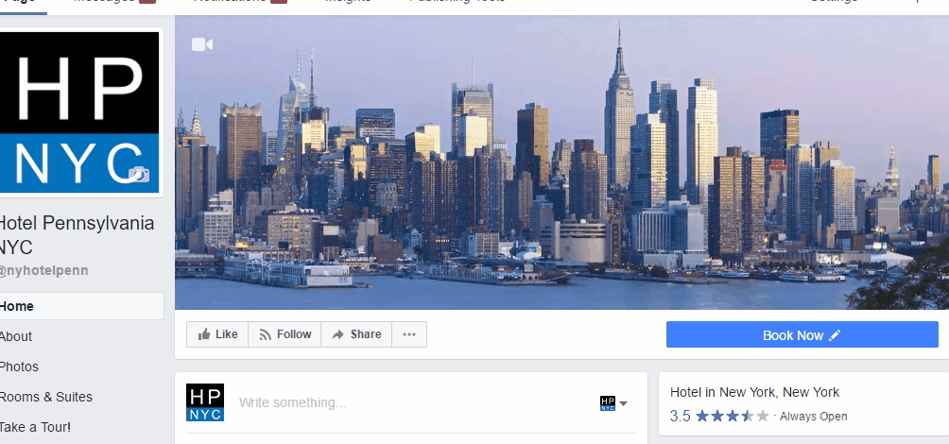Click the Hotel Pennsylvania NYC page title

click(x=77, y=235)
